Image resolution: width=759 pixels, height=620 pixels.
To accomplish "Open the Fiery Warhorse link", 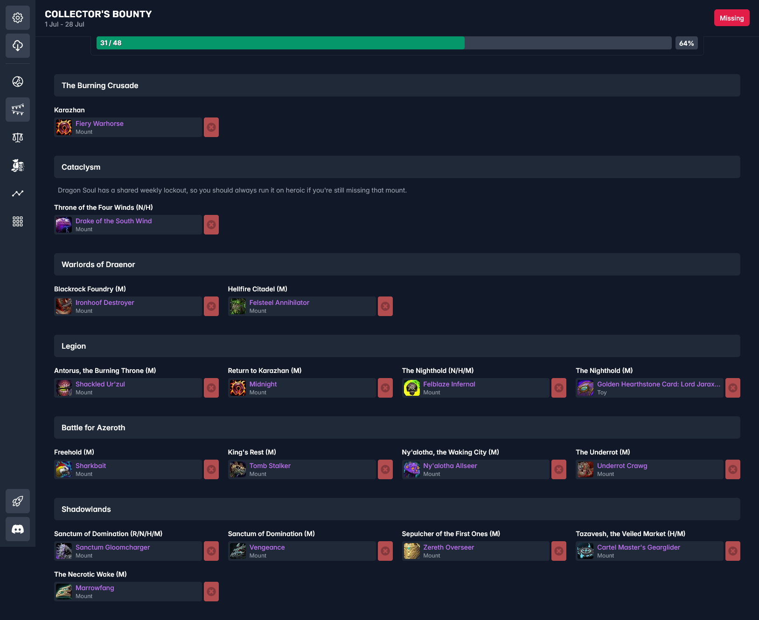I will (x=99, y=124).
